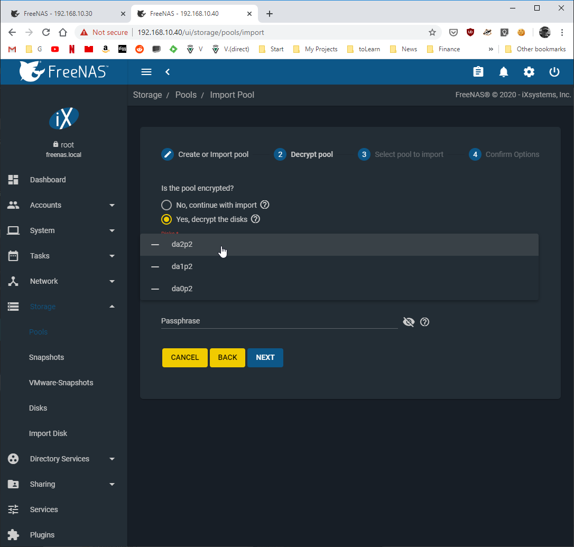Click the BACK button
Viewport: 574px width, 547px height.
[x=227, y=357]
